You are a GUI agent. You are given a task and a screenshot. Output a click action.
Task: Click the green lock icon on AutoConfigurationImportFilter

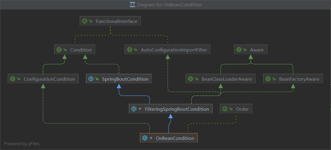click(x=135, y=50)
